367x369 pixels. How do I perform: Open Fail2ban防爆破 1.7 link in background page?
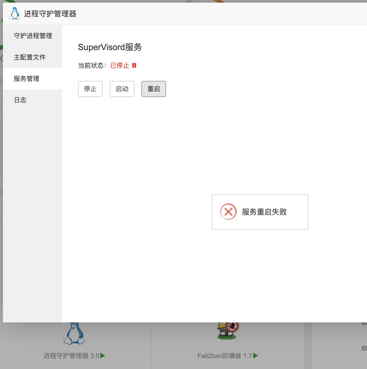click(224, 356)
